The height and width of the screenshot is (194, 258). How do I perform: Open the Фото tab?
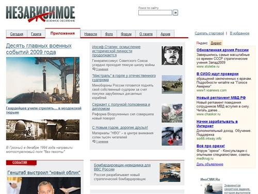pos(109,34)
